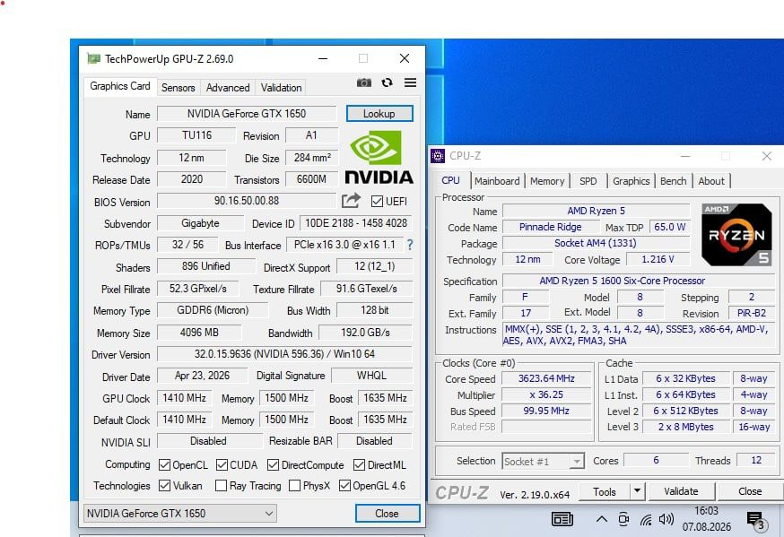Click the BIOS export share icon
Image resolution: width=784 pixels, height=537 pixels.
351,201
